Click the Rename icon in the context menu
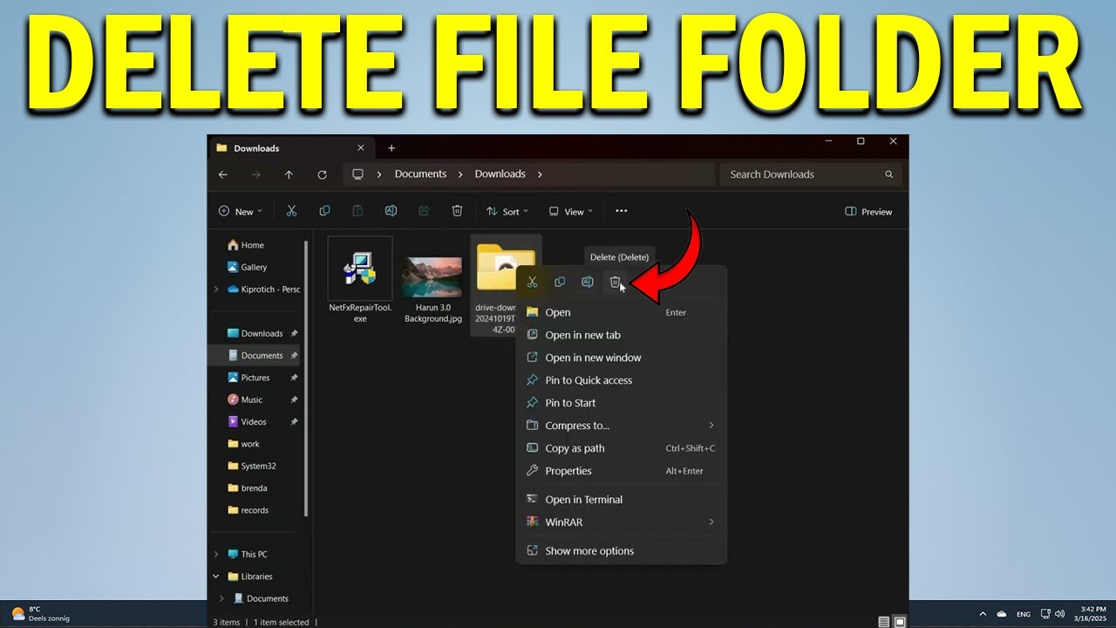The height and width of the screenshot is (628, 1116). pos(588,282)
